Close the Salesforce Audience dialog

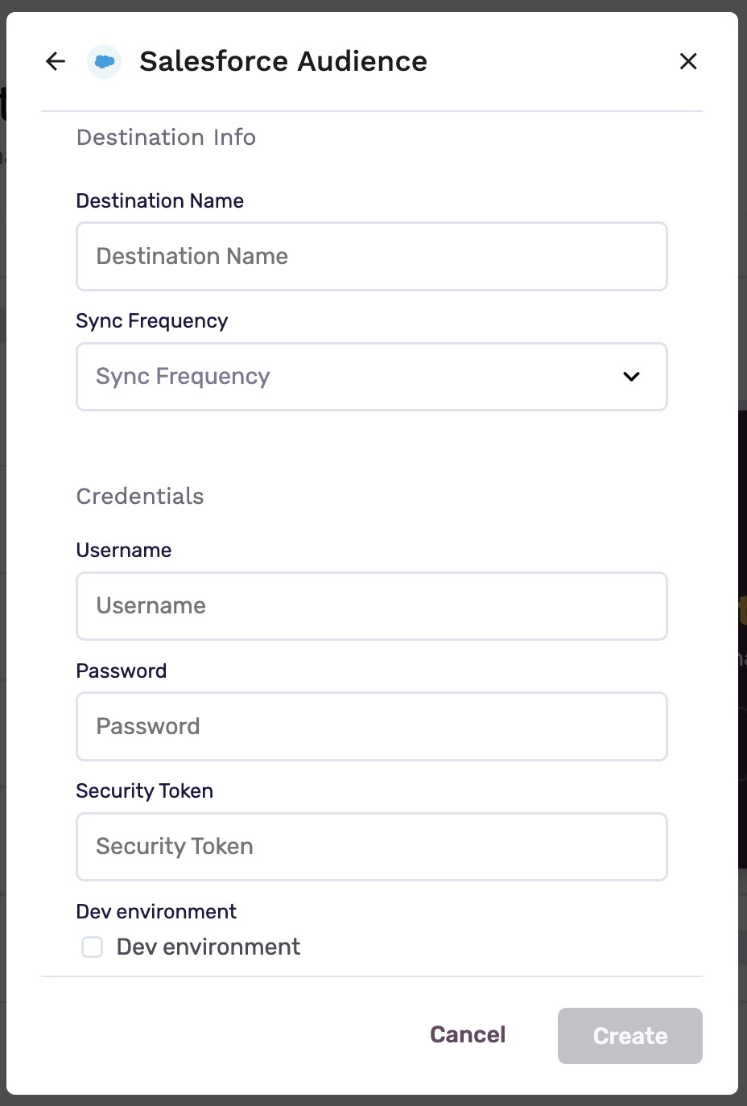coord(687,61)
